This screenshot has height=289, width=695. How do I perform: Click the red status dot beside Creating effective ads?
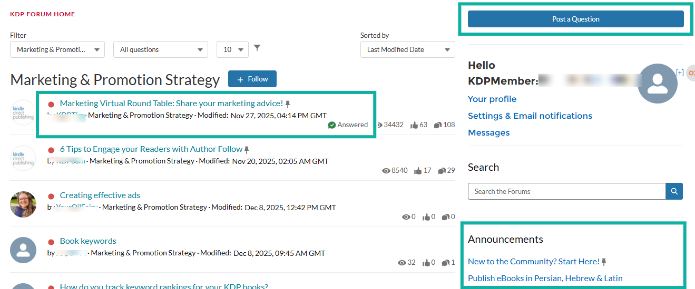(51, 196)
